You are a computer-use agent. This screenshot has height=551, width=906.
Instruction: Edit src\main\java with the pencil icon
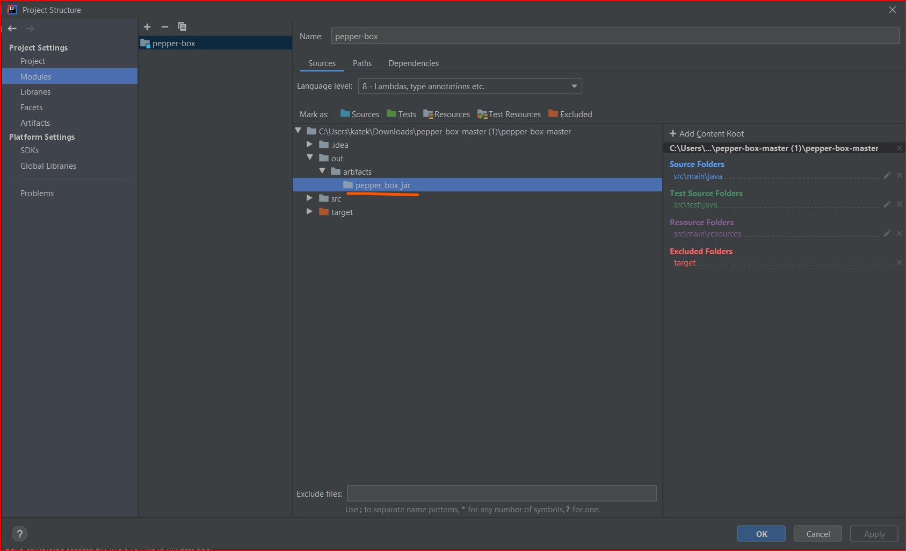(887, 175)
